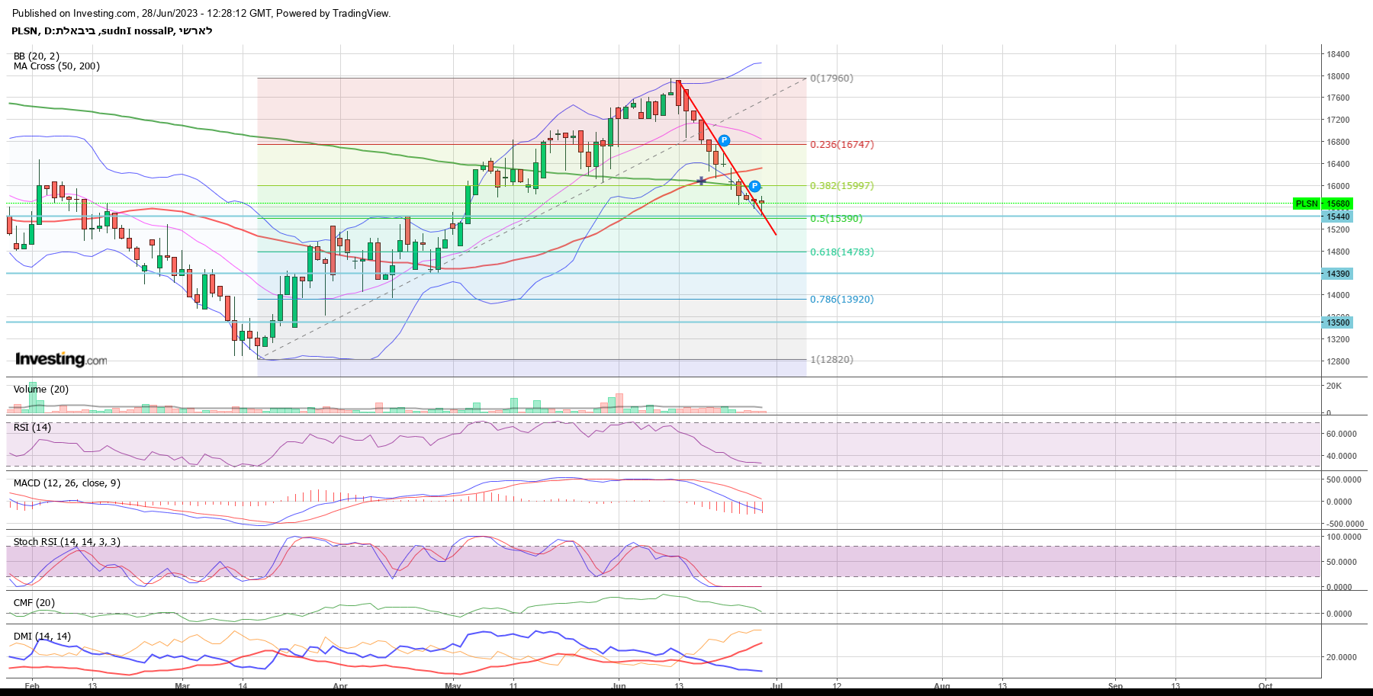
Task: Click the Fibonacci 0.236(16747) level label
Action: [842, 145]
